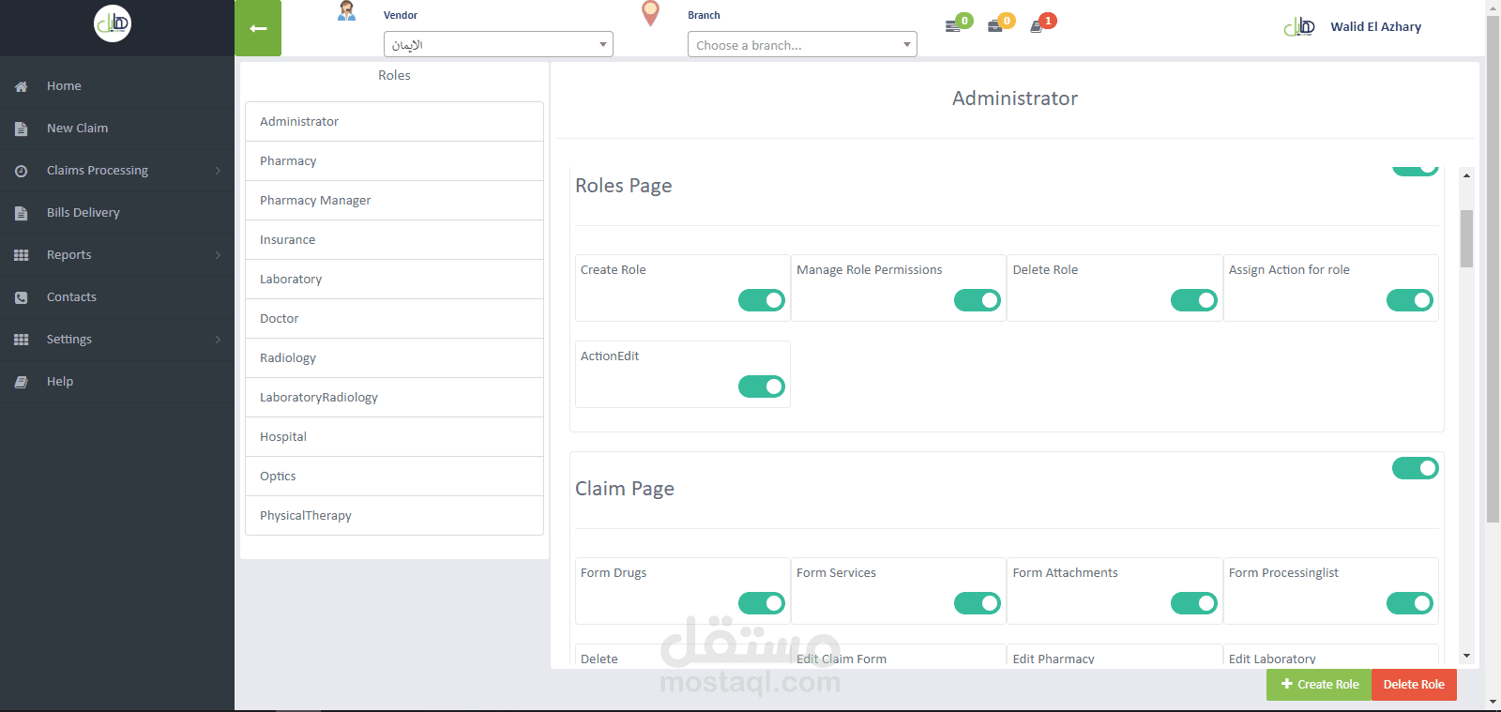
Task: Open Claims Processing menu item
Action: coord(117,171)
